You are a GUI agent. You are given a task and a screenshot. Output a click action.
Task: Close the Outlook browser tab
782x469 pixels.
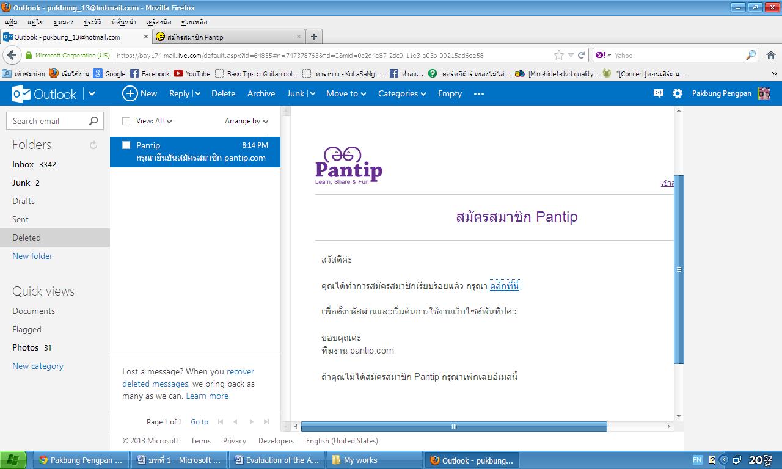[x=145, y=37]
